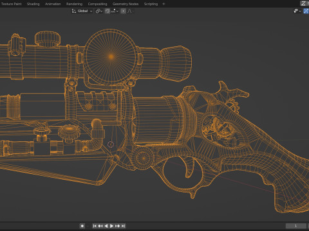The width and height of the screenshot is (309, 231).
Task: Click the 3D cursor in the viewport
Action: tap(111, 144)
